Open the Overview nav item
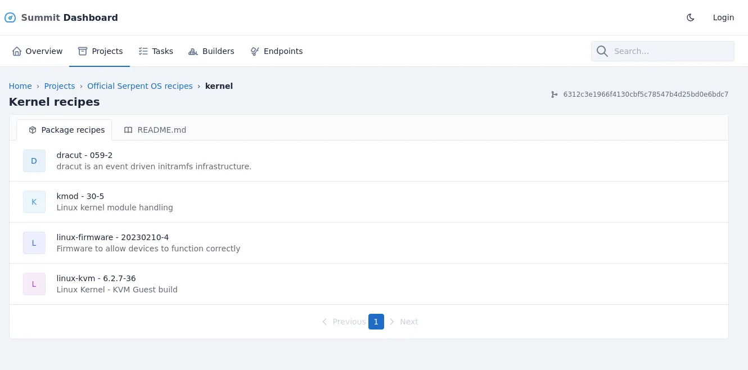Viewport: 748px width, 370px height. [x=37, y=51]
